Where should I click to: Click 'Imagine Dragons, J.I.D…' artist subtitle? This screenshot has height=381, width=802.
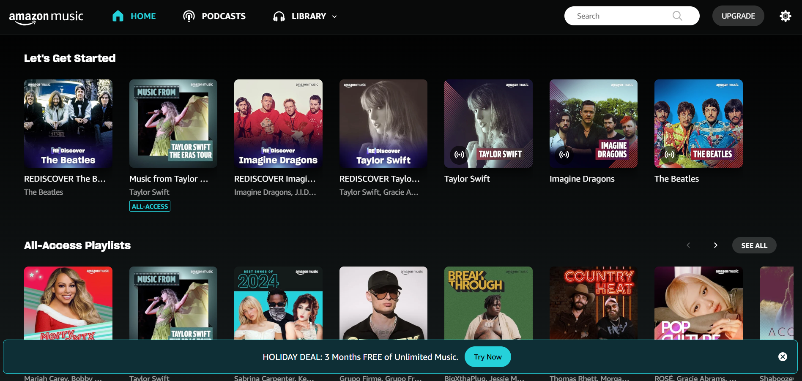click(275, 192)
